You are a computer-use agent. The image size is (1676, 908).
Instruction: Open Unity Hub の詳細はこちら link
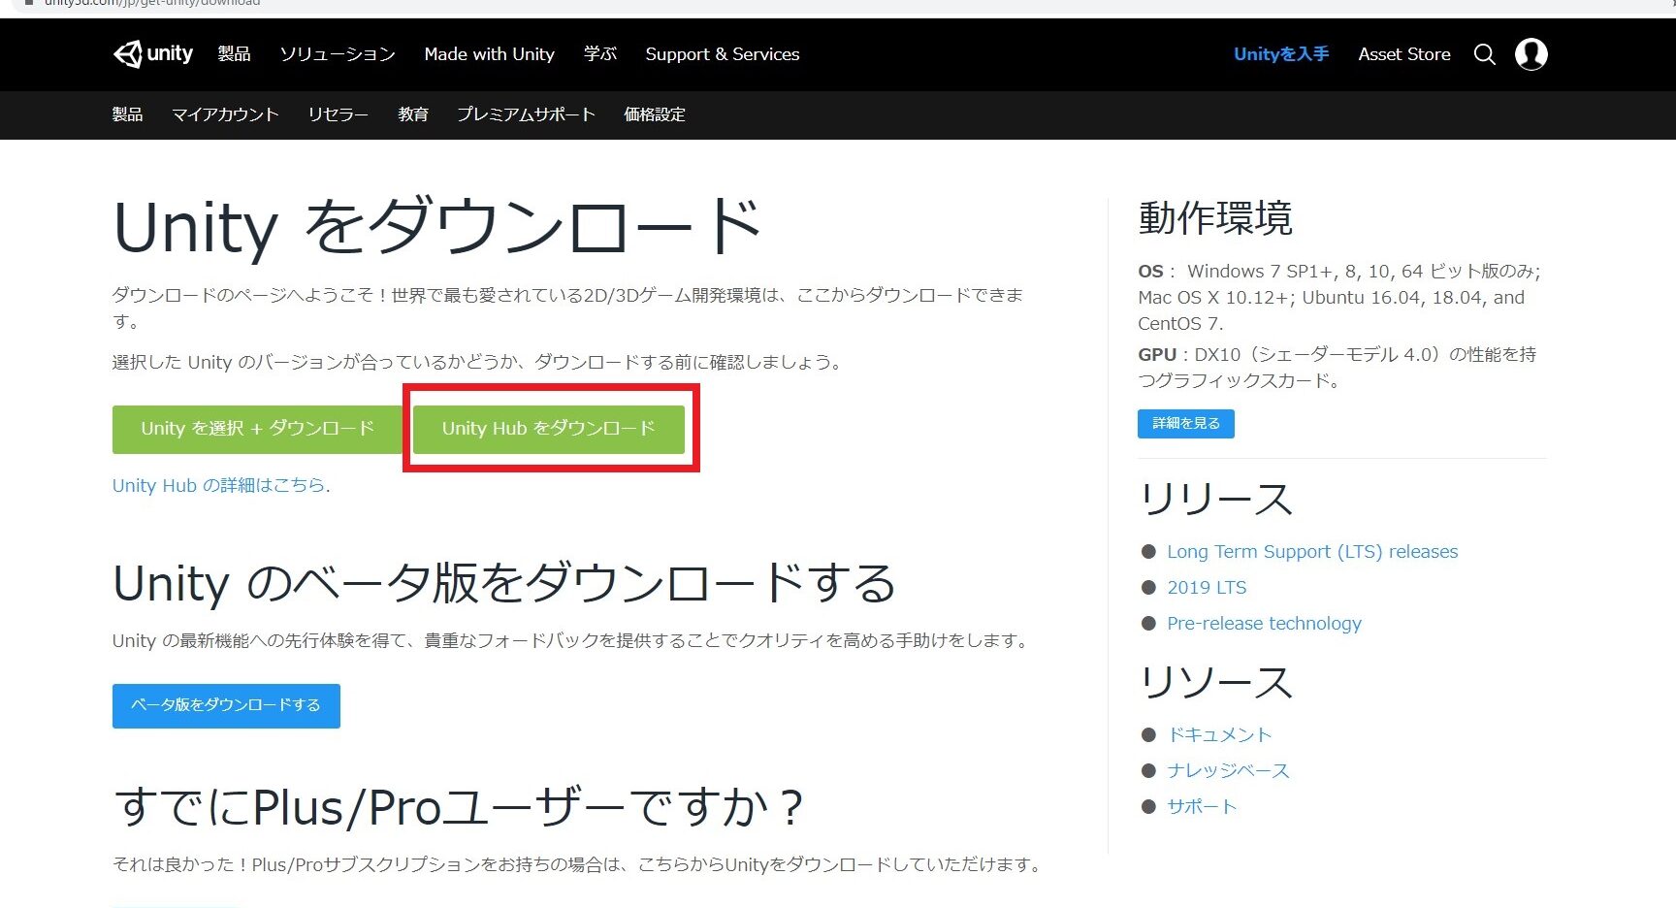[x=219, y=485]
